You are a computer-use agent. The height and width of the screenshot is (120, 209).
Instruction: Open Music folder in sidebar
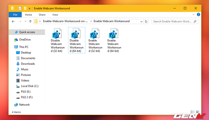pyautogui.click(x=22, y=69)
